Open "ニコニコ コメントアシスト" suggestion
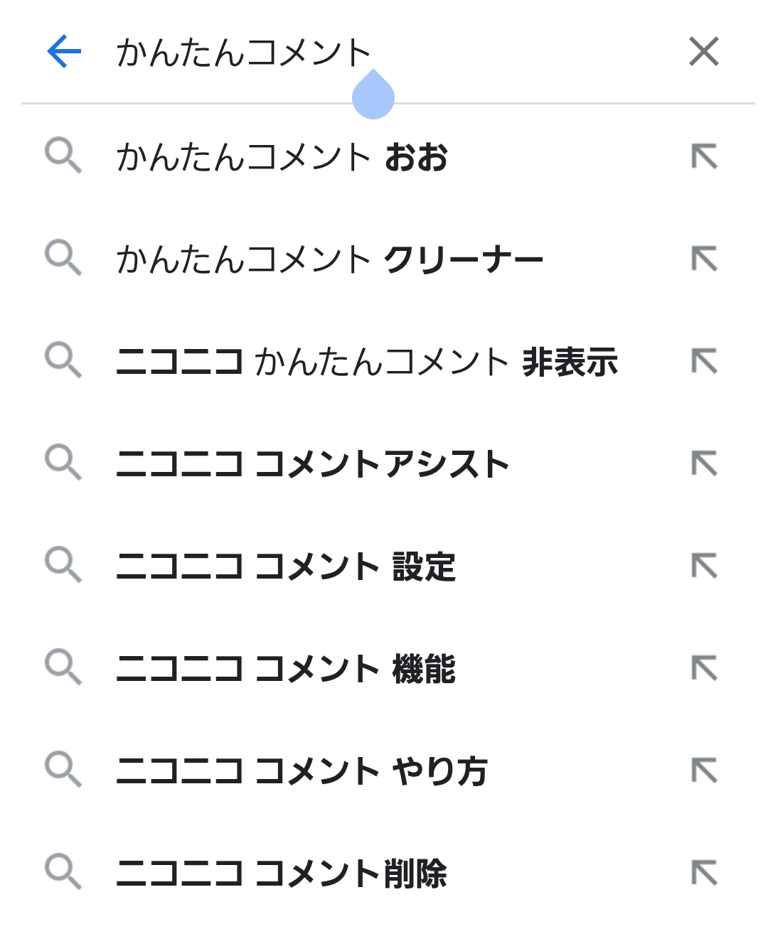The width and height of the screenshot is (768, 929). (x=313, y=464)
